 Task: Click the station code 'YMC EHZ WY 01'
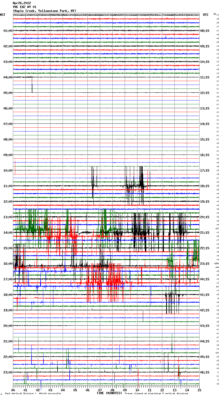(x=25, y=7)
